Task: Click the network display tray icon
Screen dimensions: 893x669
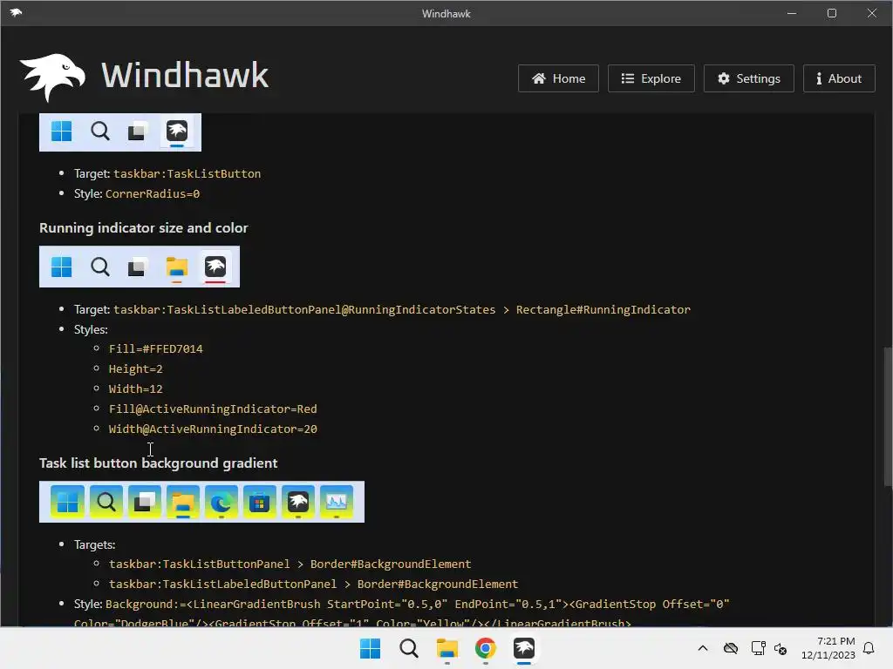Action: (x=758, y=648)
